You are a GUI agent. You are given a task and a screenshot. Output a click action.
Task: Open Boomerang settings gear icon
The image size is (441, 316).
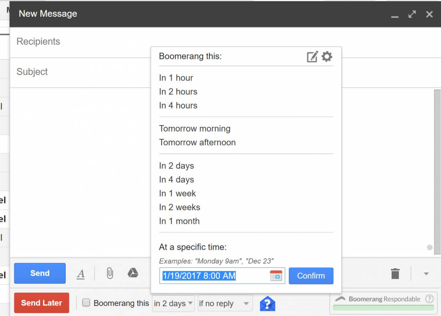tap(327, 57)
